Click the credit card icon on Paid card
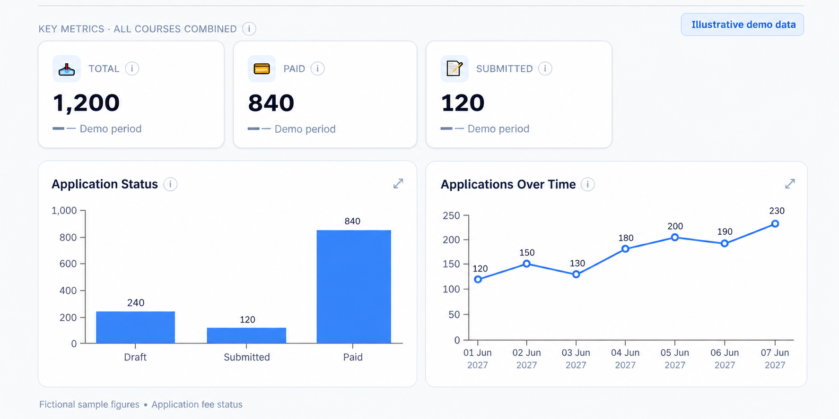The image size is (839, 419). tap(262, 69)
